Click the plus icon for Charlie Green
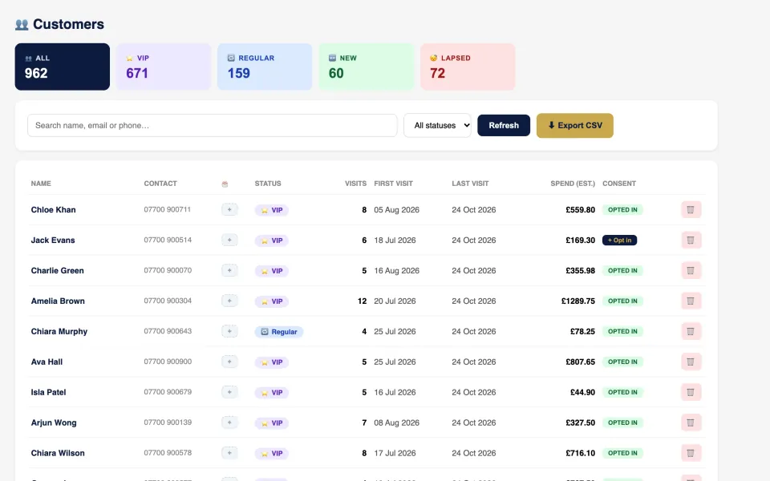770x481 pixels. click(x=229, y=270)
